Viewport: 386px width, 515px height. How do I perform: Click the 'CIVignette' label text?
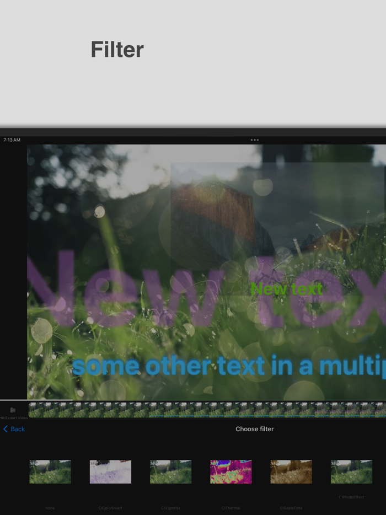[x=171, y=508]
